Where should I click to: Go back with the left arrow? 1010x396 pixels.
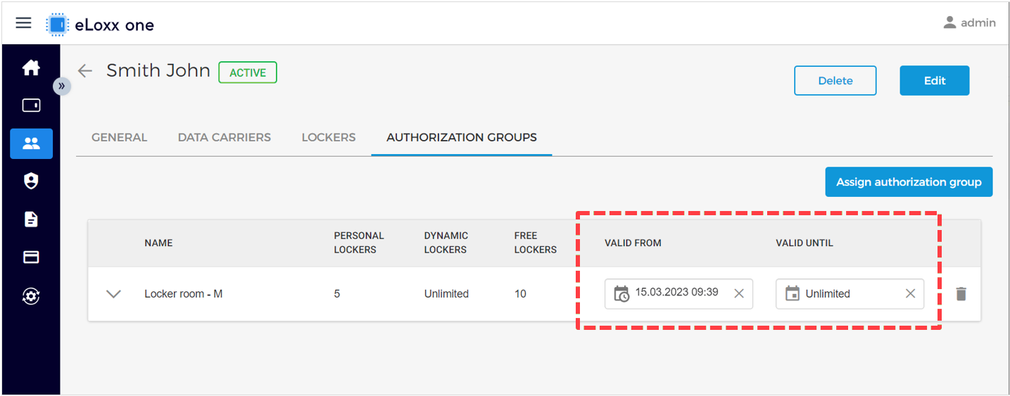[x=85, y=70]
